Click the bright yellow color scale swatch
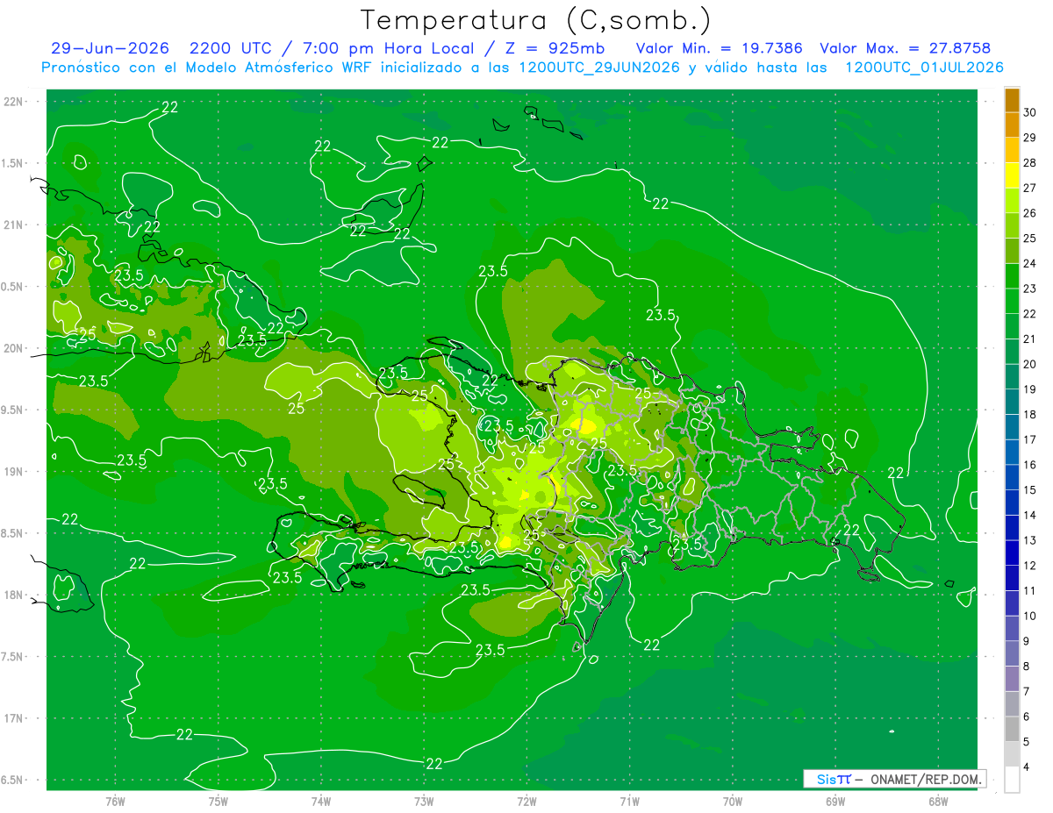The width and height of the screenshot is (1053, 813). (1012, 175)
